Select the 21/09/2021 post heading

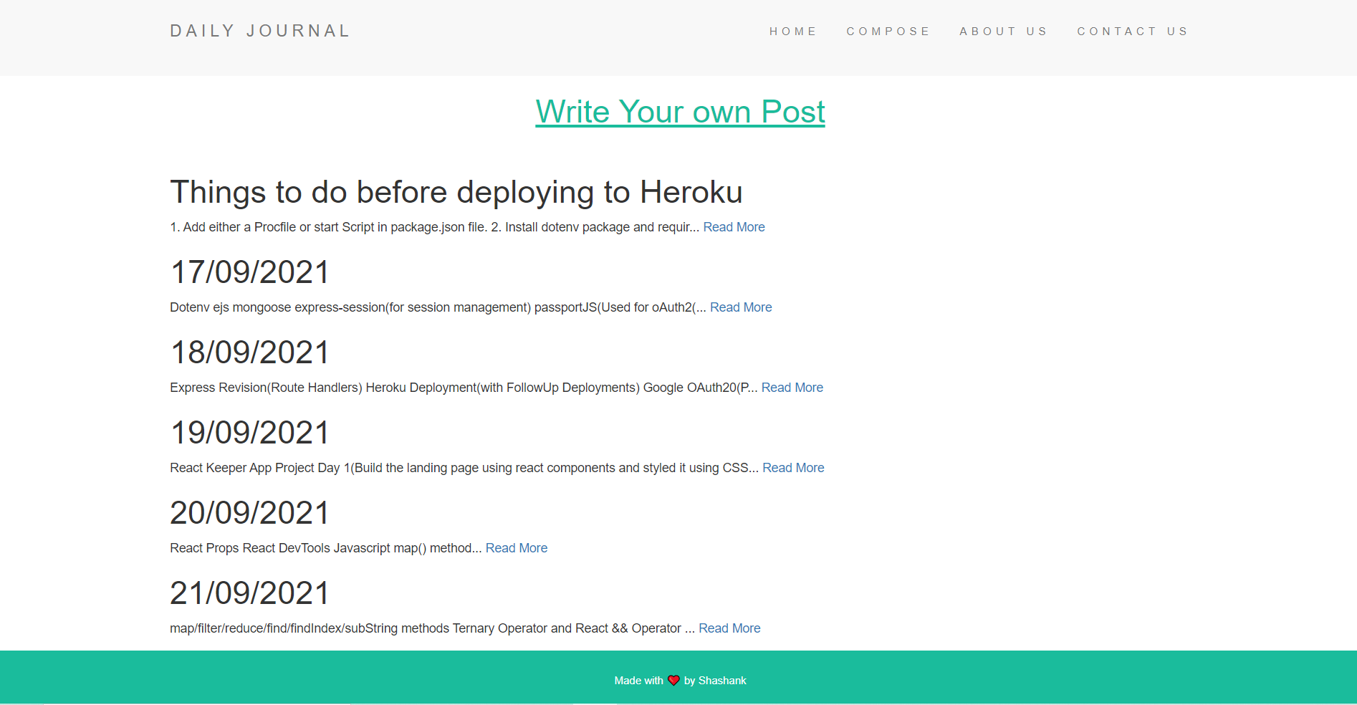tap(249, 593)
